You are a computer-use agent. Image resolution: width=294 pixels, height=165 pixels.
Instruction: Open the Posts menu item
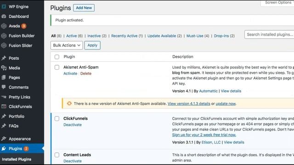point(14,58)
